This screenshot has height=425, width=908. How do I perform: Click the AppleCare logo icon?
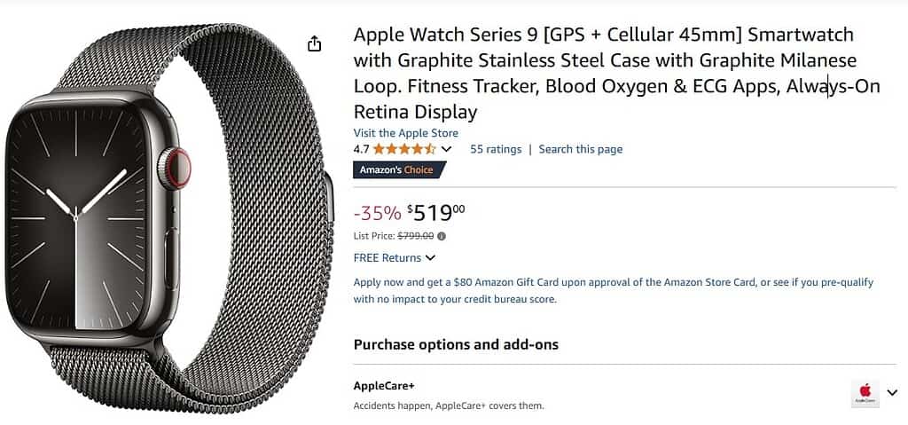(x=865, y=393)
